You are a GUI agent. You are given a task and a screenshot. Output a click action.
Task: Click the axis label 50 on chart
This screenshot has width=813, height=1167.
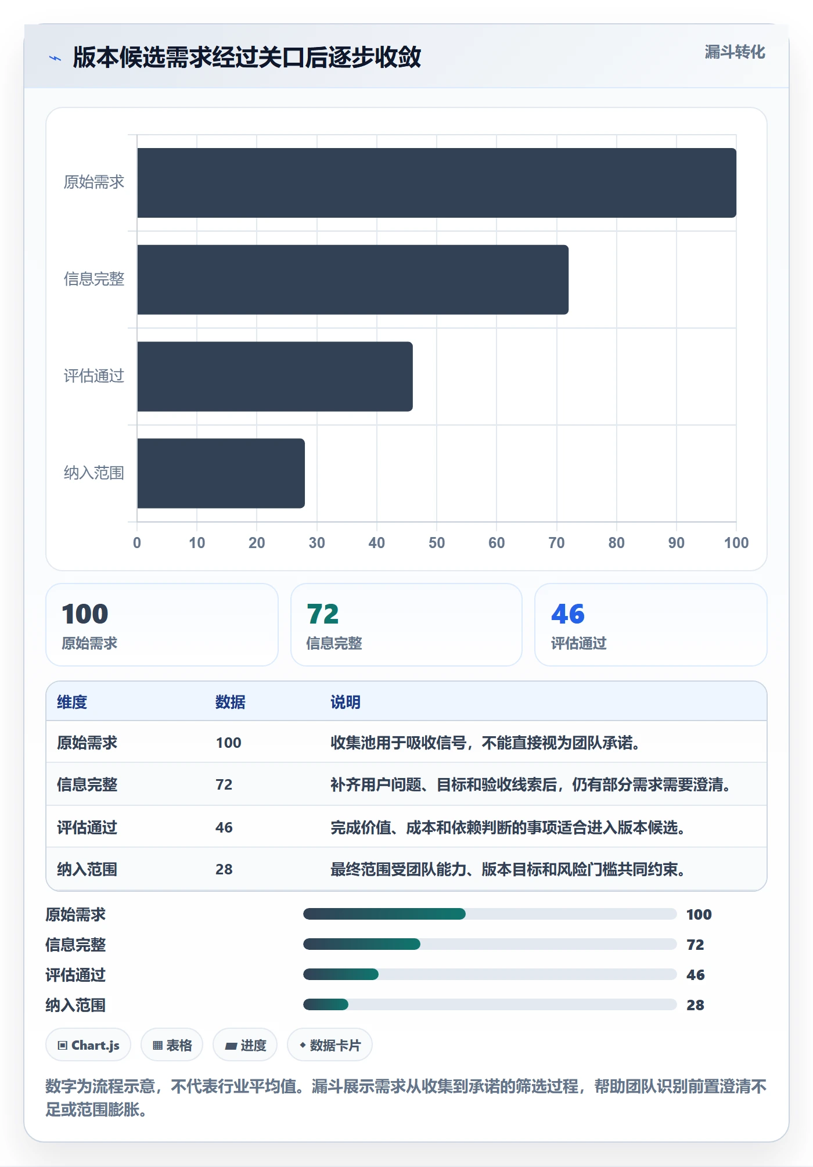coord(437,543)
